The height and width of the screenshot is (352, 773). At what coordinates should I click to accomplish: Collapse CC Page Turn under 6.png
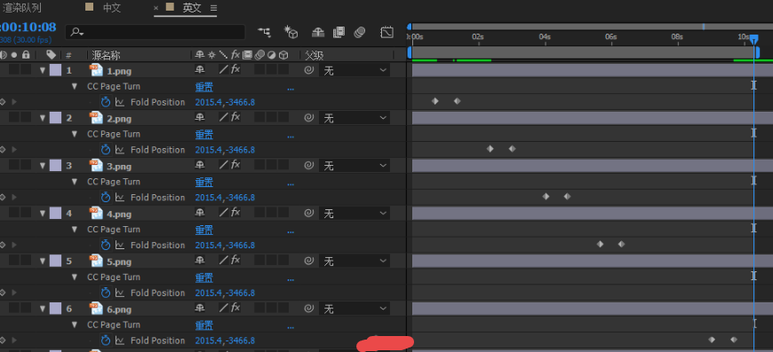75,325
